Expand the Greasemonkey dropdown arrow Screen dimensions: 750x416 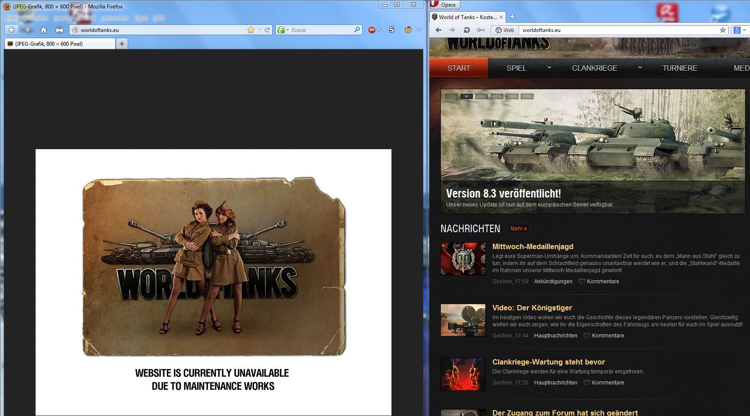pos(419,30)
